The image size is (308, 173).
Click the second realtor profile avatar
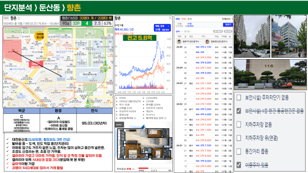(x=207, y=42)
